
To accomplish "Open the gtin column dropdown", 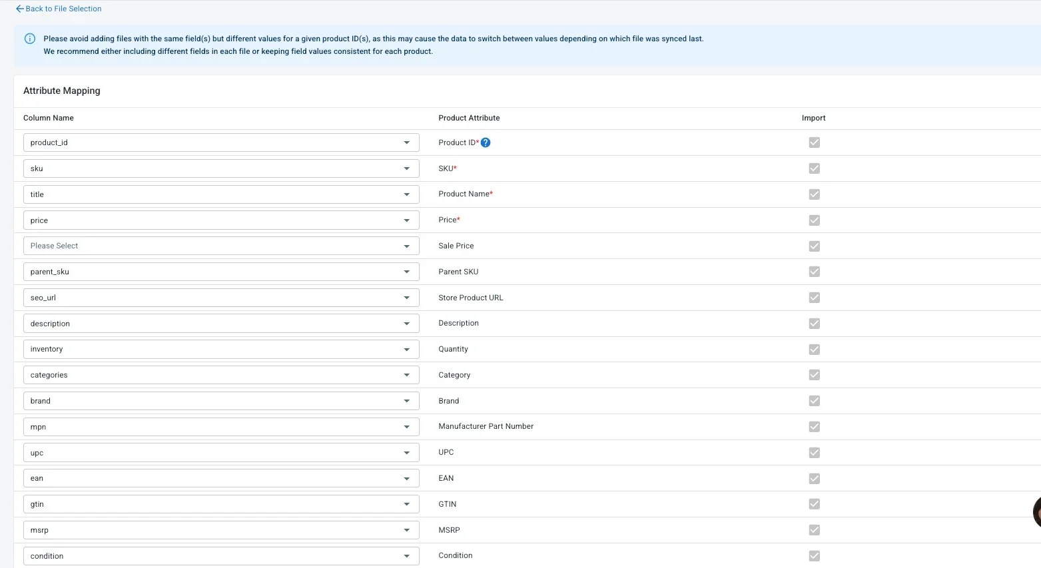I will 221,504.
